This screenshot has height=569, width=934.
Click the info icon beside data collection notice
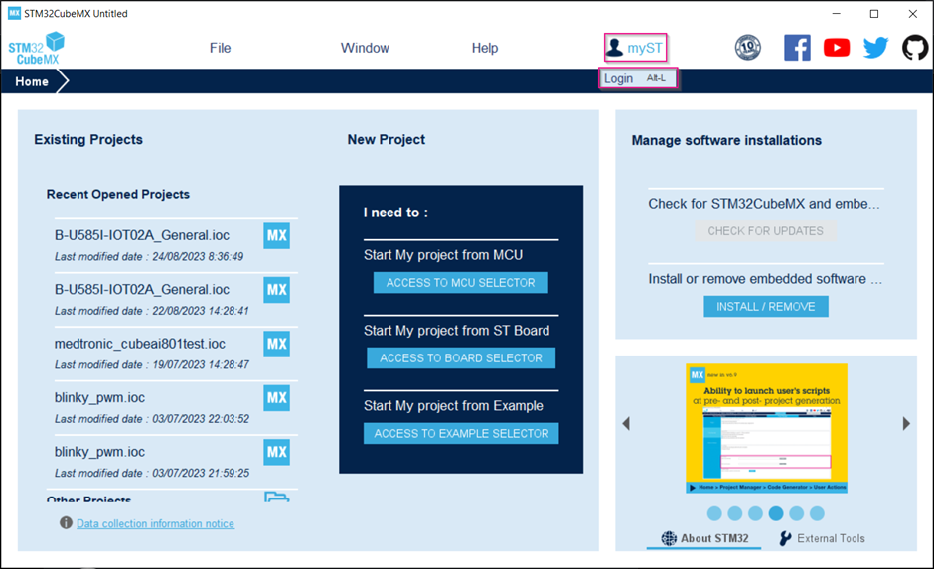pos(67,522)
